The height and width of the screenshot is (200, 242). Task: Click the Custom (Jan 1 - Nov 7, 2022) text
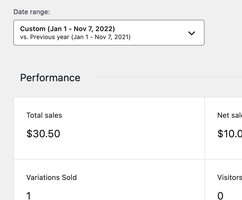pos(67,29)
